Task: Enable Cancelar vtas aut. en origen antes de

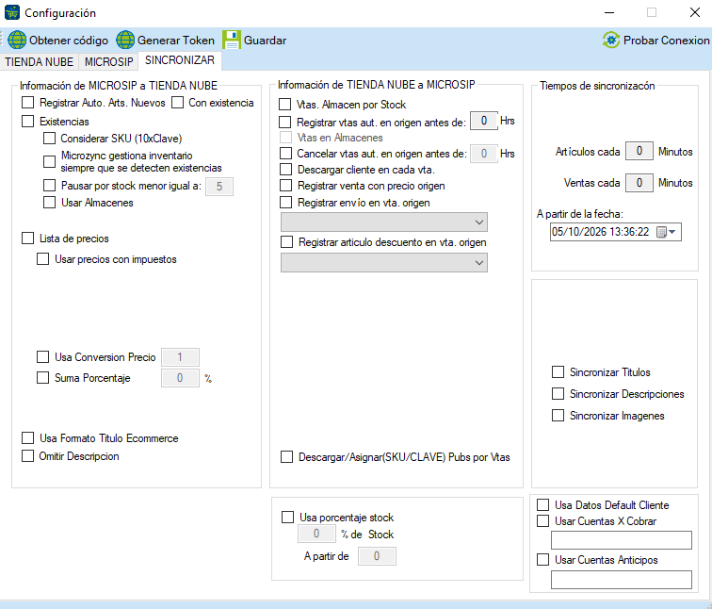Action: pos(285,154)
